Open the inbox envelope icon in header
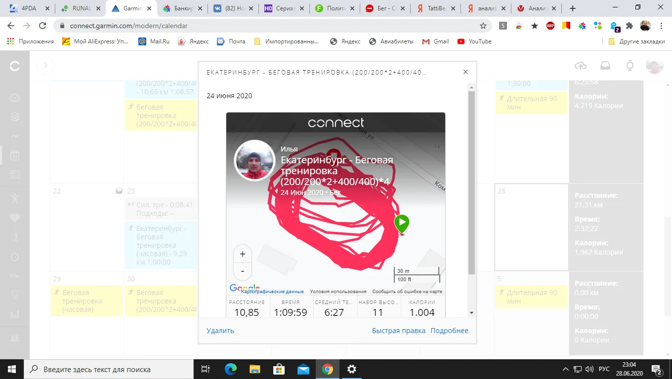The width and height of the screenshot is (672, 379). [x=605, y=66]
